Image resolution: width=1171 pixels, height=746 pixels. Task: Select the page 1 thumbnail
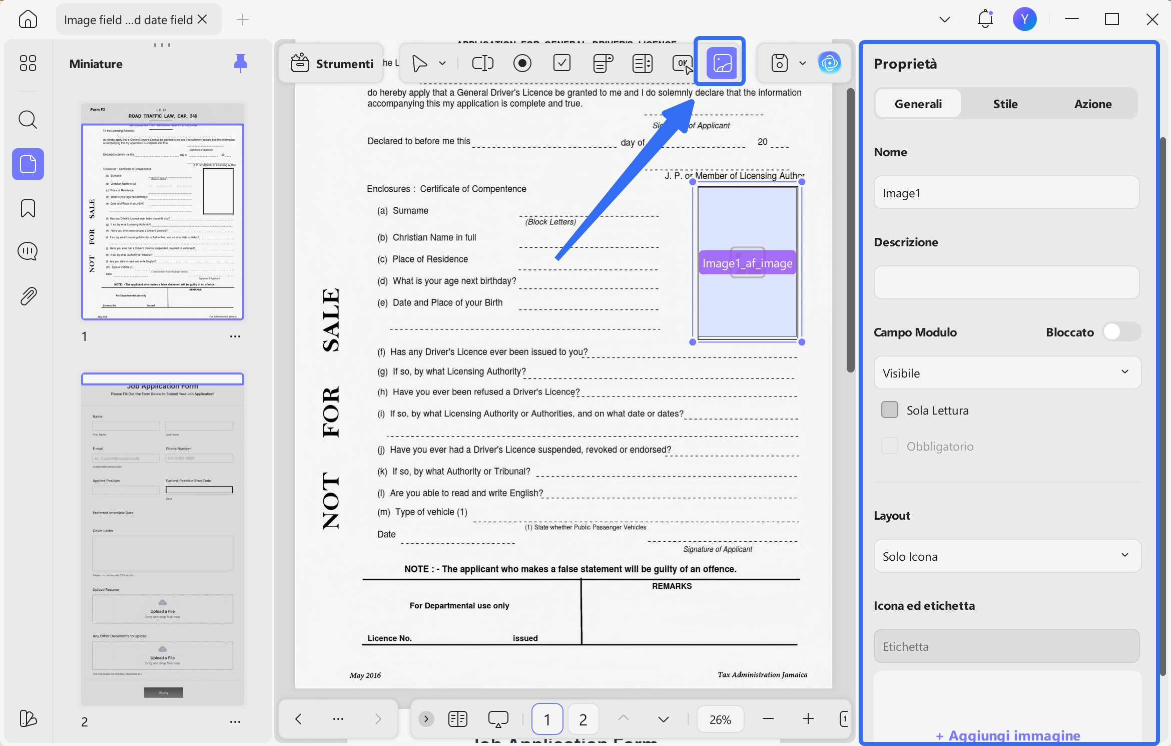click(163, 211)
